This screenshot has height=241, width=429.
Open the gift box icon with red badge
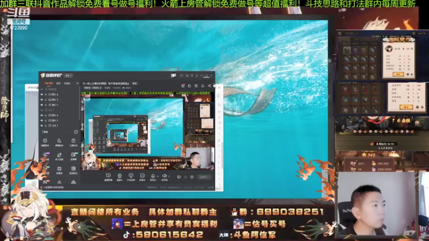tap(183, 86)
